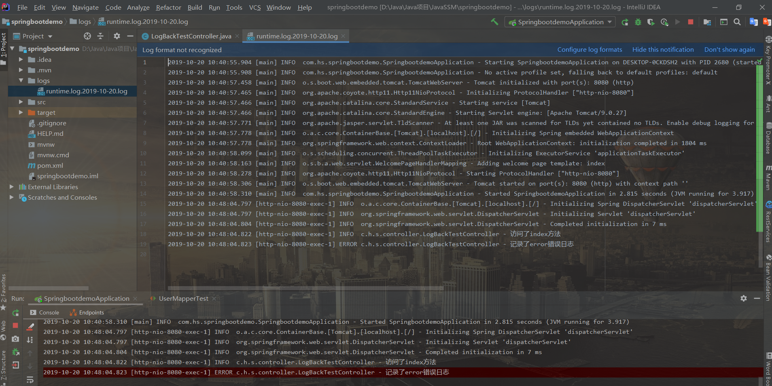
Task: Click the Exit icon in the Run panel
Action: (x=15, y=365)
